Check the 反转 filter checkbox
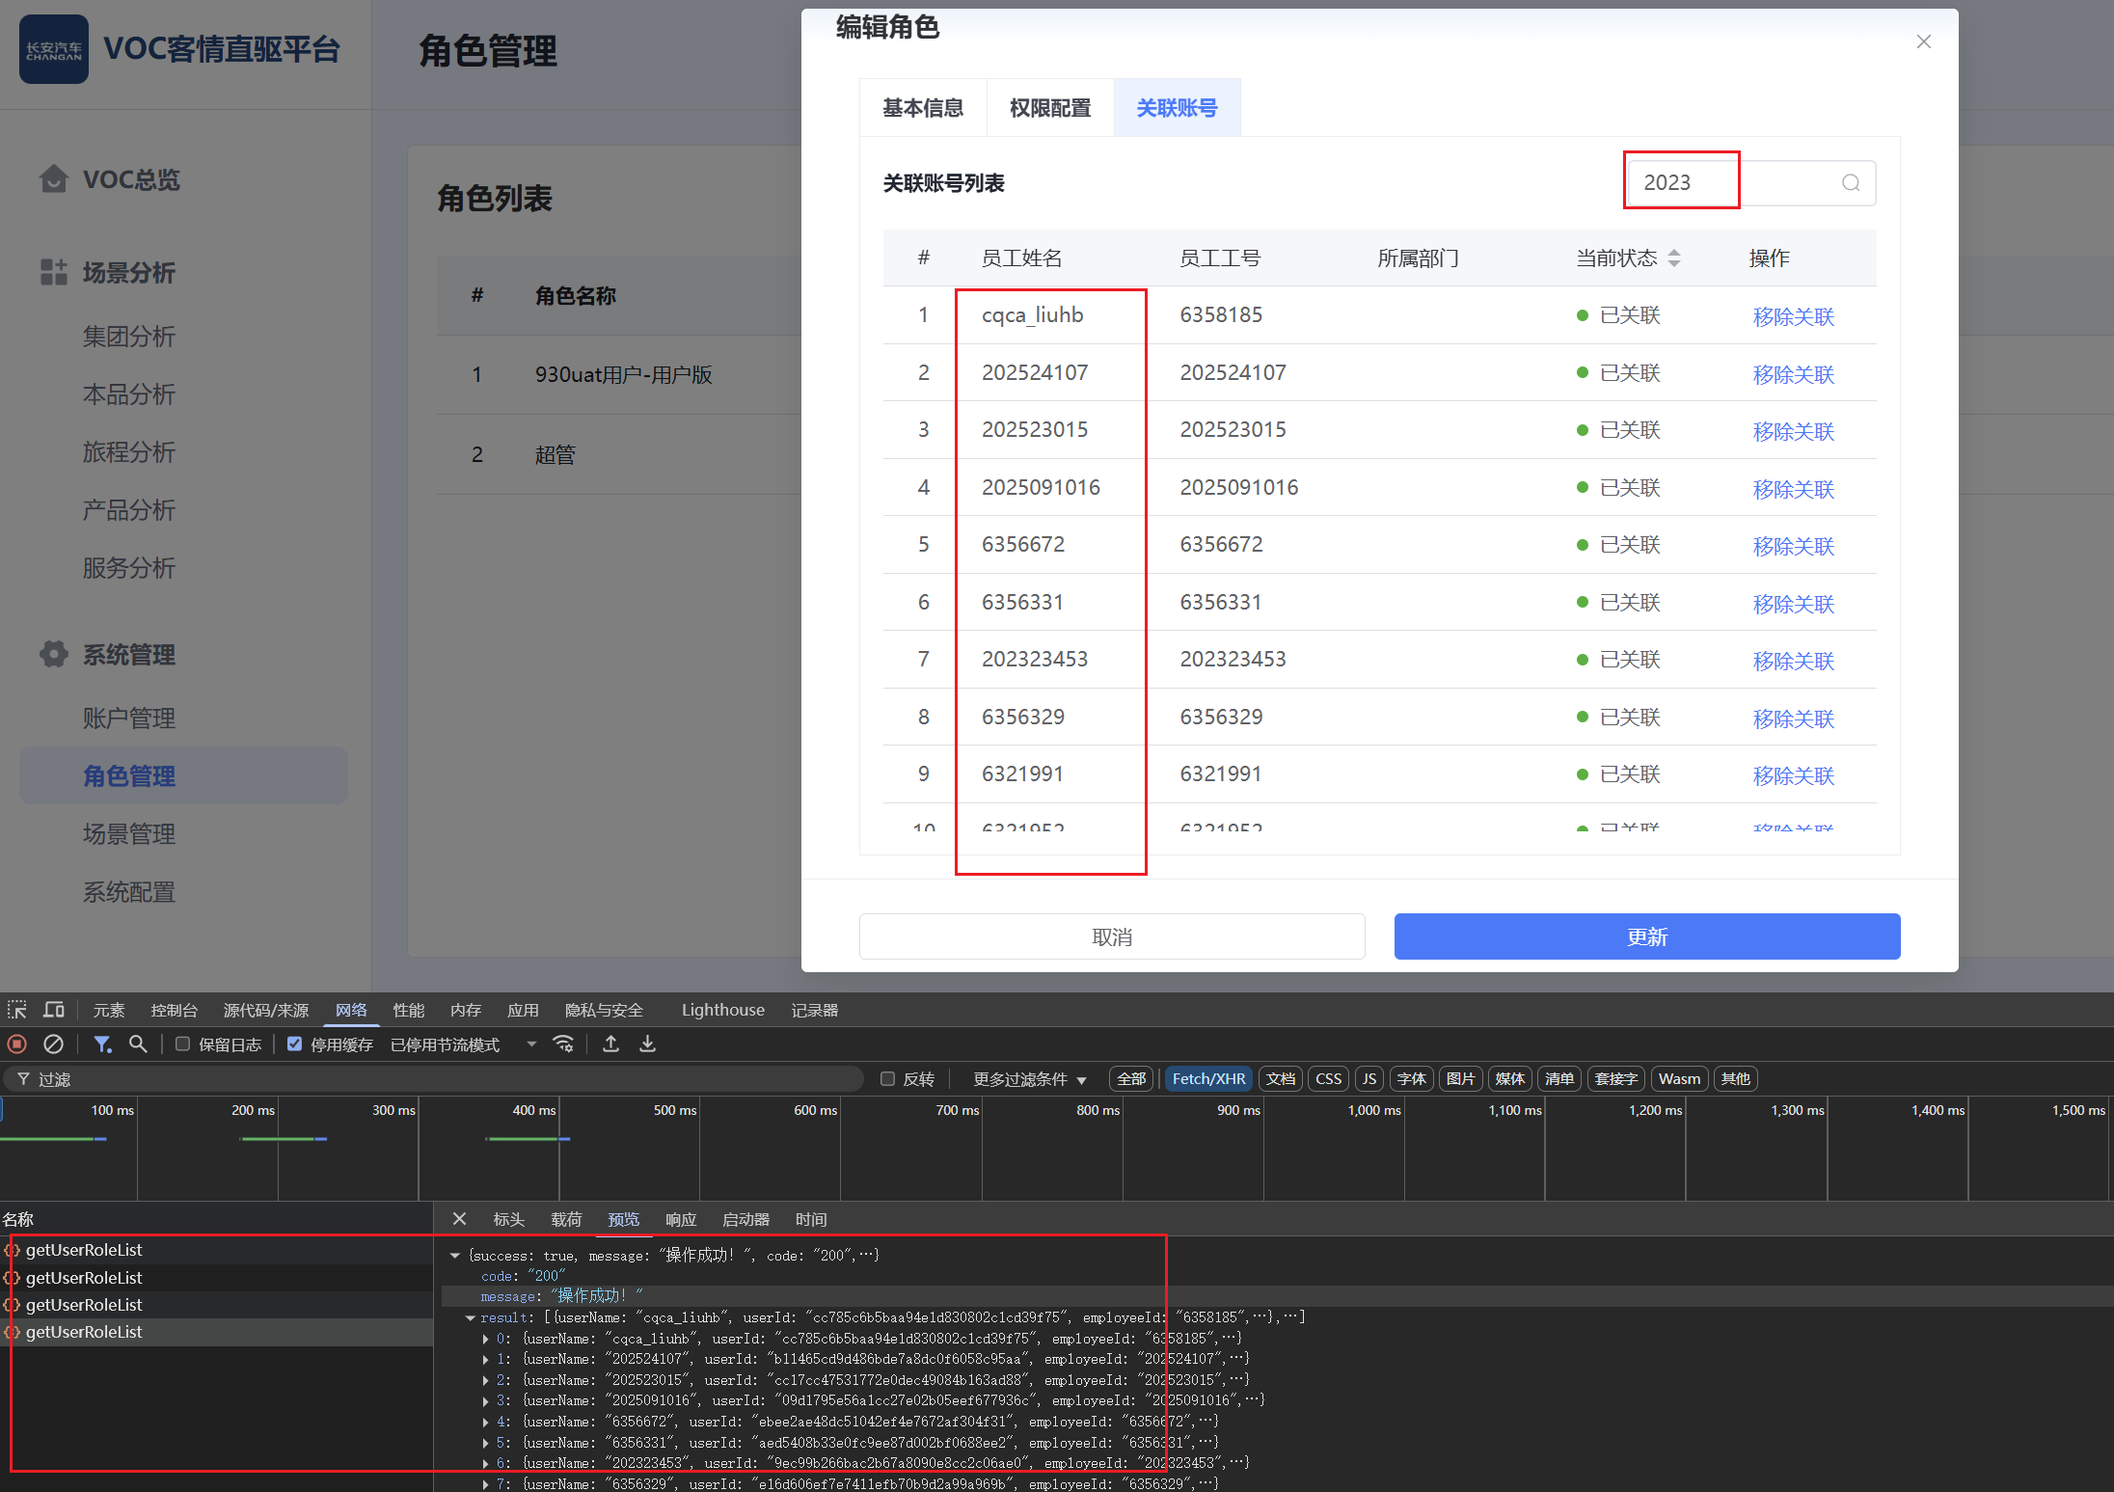 point(887,1078)
